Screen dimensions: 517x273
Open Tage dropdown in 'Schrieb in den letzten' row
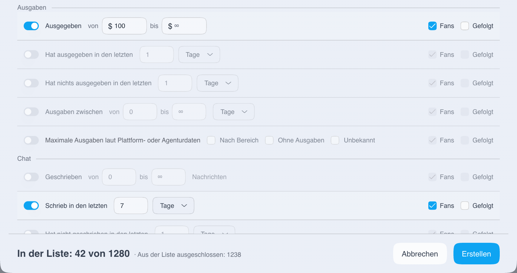(173, 206)
